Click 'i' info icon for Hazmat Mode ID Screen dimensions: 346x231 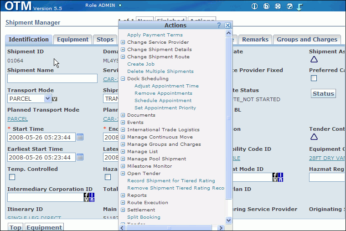(280, 175)
